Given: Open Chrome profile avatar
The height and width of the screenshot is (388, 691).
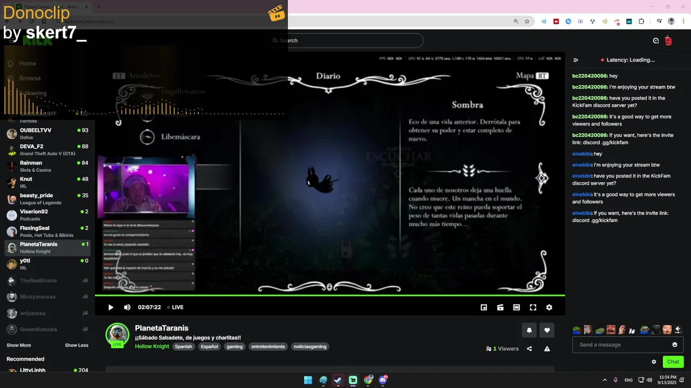Looking at the screenshot, I should click(672, 22).
